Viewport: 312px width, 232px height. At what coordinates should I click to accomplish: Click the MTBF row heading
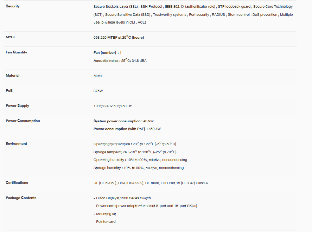[11, 37]
